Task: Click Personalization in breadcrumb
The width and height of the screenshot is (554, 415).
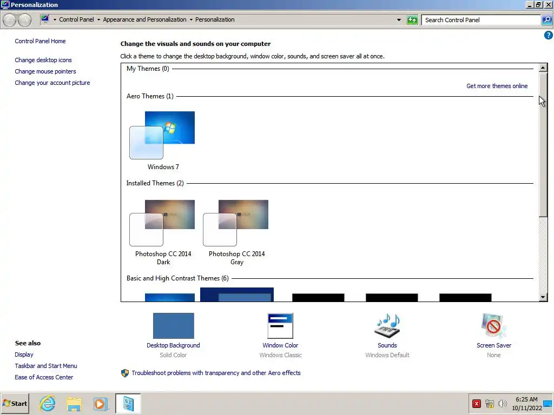Action: point(215,19)
